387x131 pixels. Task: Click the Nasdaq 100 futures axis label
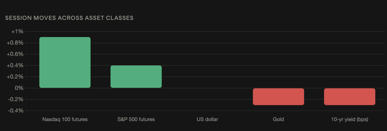coord(65,120)
